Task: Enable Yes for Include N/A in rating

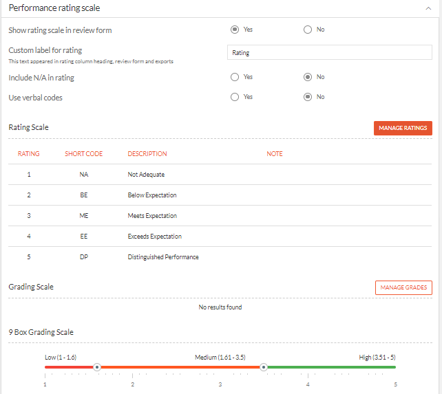Action: click(x=235, y=77)
